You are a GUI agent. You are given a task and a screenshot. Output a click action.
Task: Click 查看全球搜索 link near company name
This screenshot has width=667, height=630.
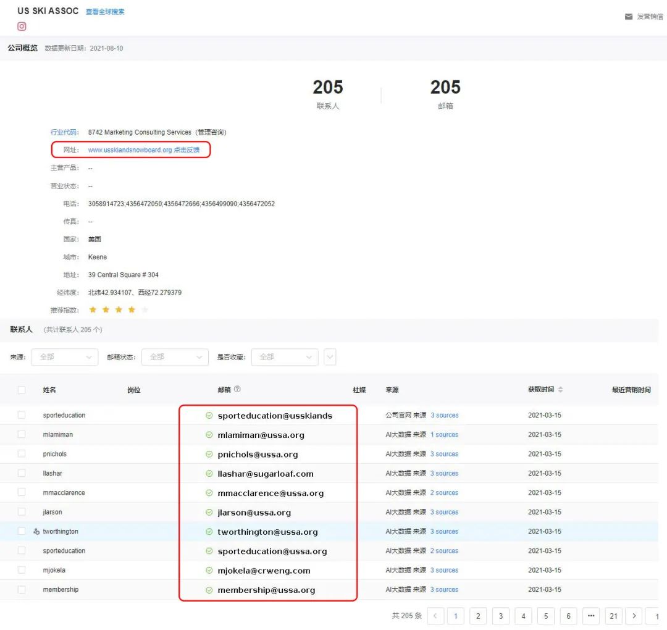point(105,12)
